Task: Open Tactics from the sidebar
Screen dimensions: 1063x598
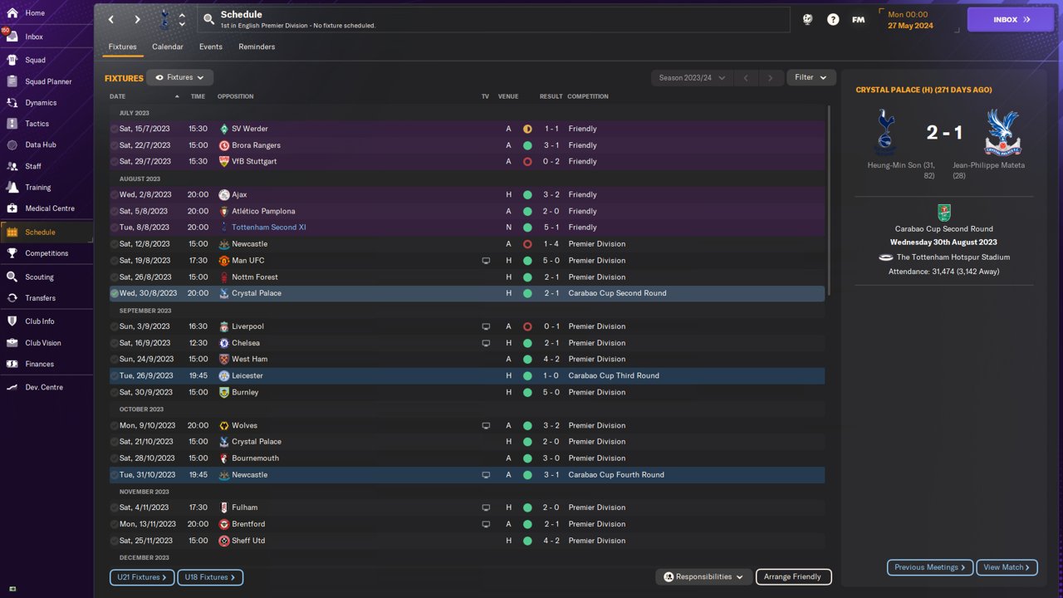Action: (12, 124)
